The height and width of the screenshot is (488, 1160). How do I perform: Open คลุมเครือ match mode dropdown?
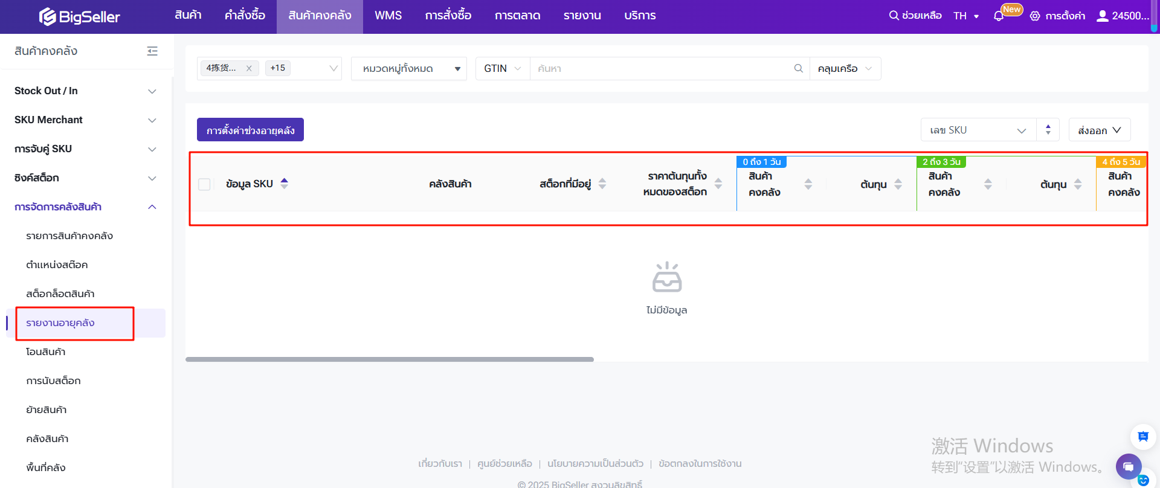(845, 68)
